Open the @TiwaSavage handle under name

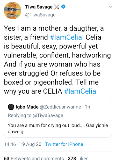40,15
